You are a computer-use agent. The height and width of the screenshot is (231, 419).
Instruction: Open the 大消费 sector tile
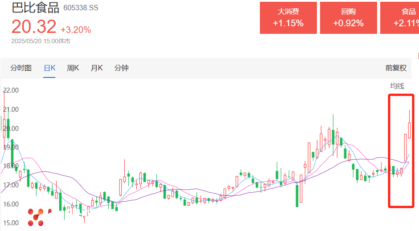click(x=288, y=18)
